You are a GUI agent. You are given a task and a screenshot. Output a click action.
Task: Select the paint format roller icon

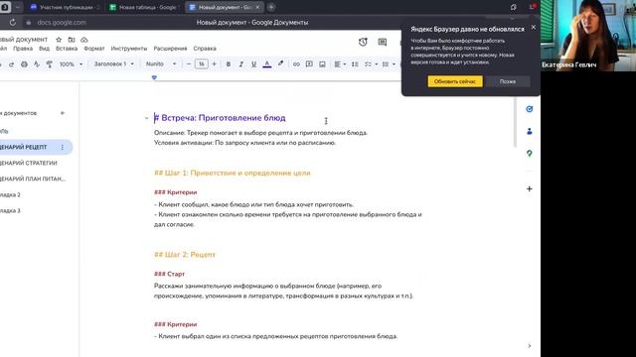[x=49, y=63]
